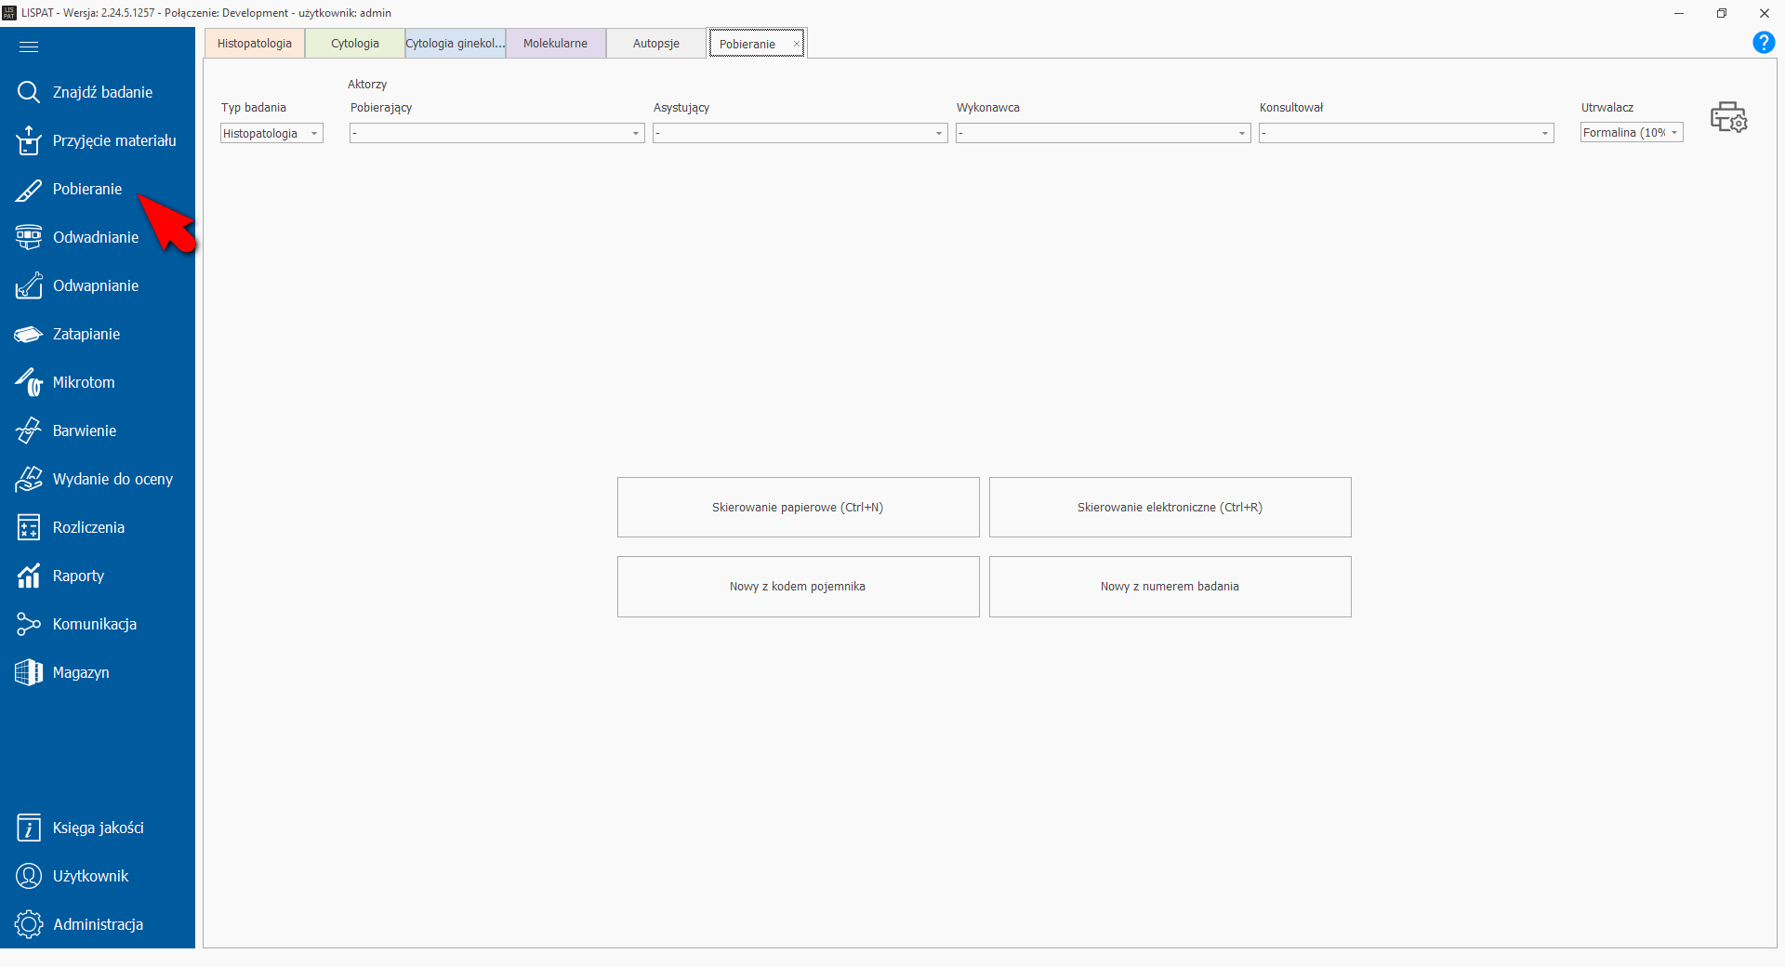Click the Skierowanie elektroniczne (Ctrl+R) button
The height and width of the screenshot is (967, 1785).
click(x=1170, y=508)
